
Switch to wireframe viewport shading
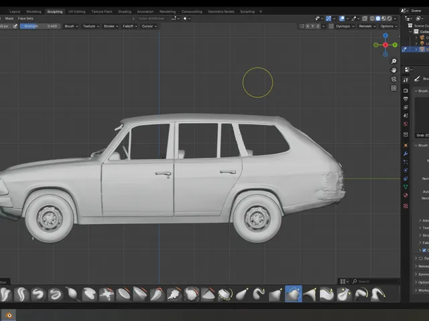click(x=373, y=19)
